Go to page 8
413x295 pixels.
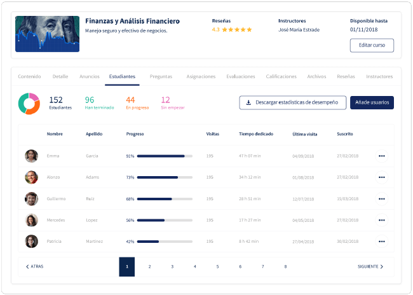pos(285,266)
